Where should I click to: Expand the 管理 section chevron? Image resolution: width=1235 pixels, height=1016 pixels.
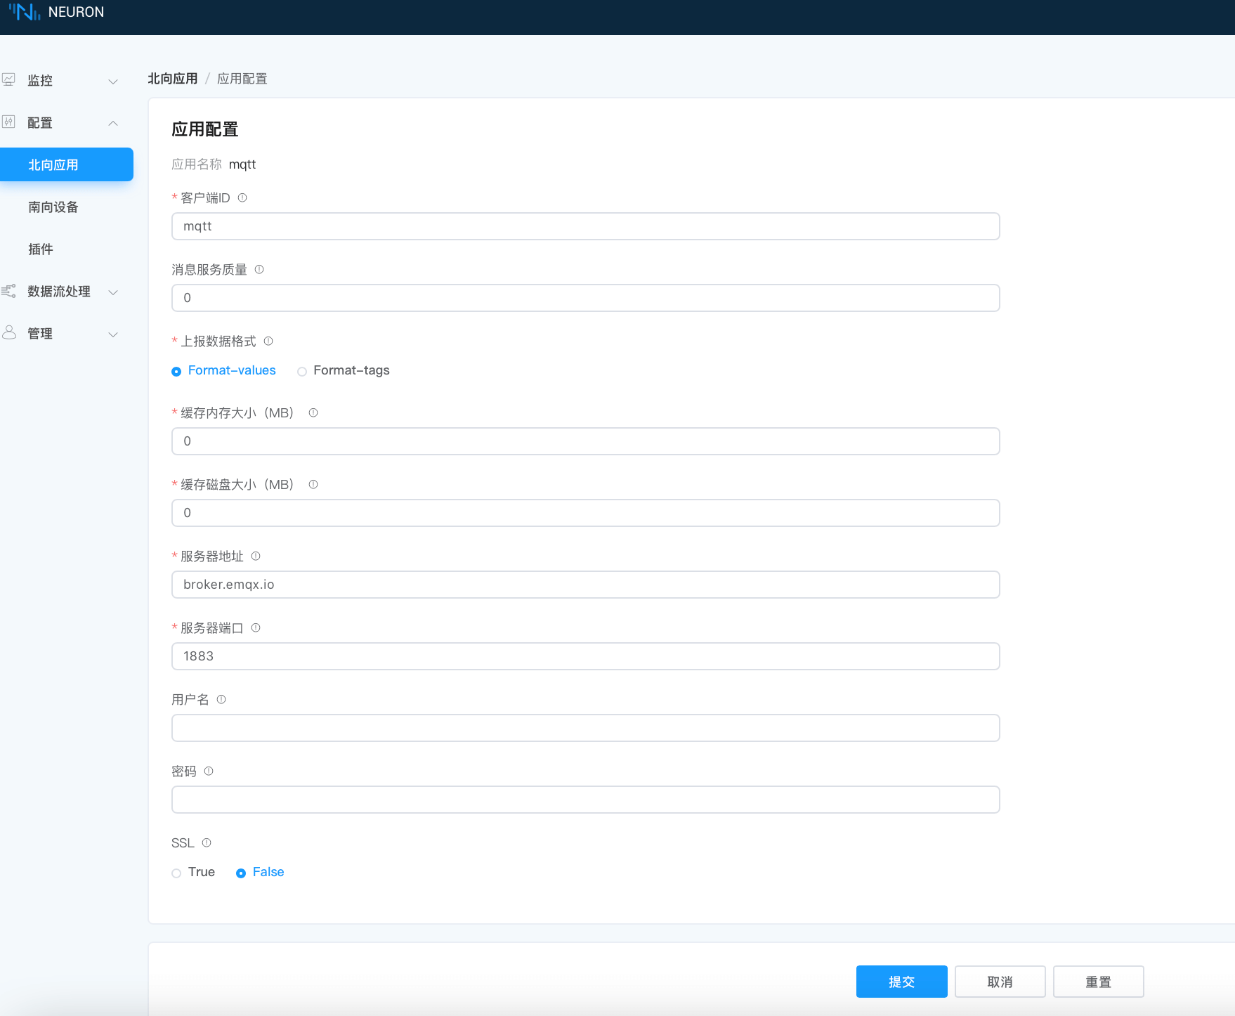pyautogui.click(x=113, y=334)
